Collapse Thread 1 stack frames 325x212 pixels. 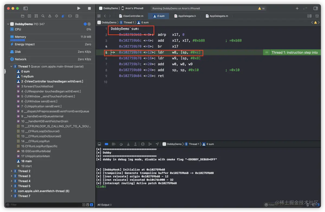[x=11, y=66]
